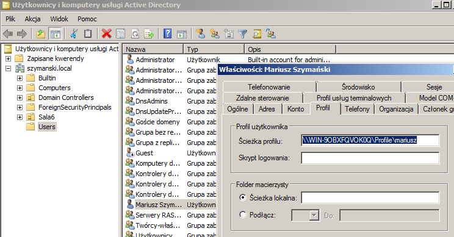This screenshot has height=237, width=454.
Task: Add objects to group toolbar icon
Action: pos(271,34)
